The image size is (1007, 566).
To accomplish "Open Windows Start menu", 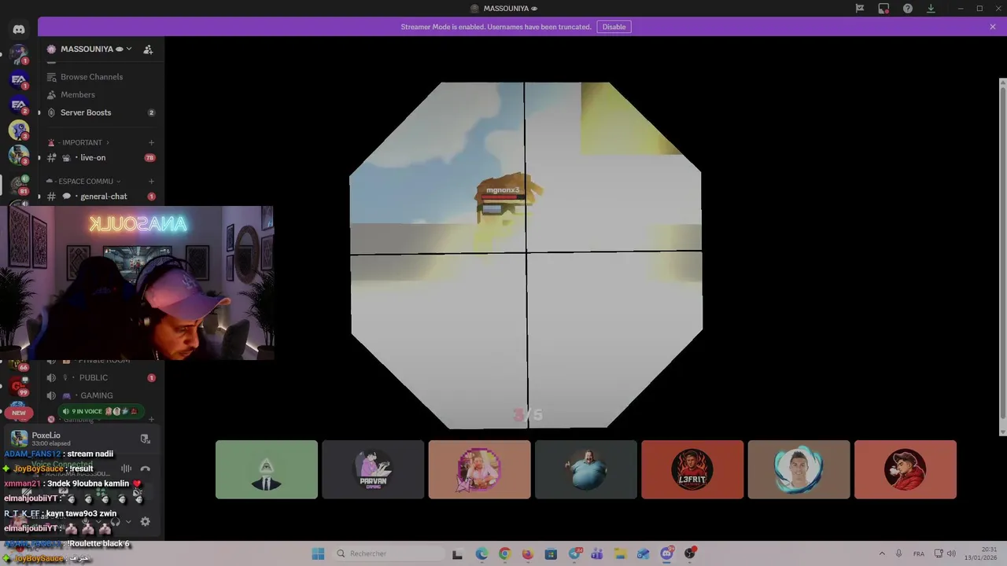I will tap(318, 553).
